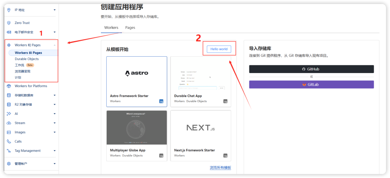Click TS badge on Multiplayer Globe App card
Screen dimensions: 390x178
click(x=161, y=156)
